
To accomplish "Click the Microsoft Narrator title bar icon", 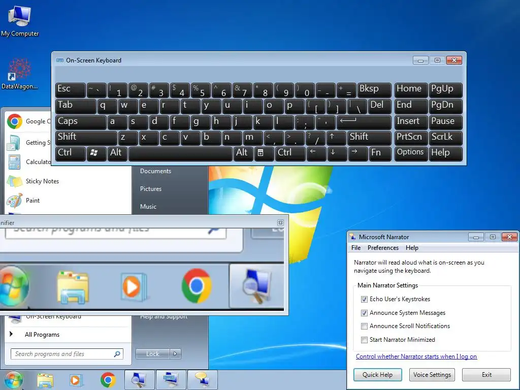I will (x=352, y=237).
